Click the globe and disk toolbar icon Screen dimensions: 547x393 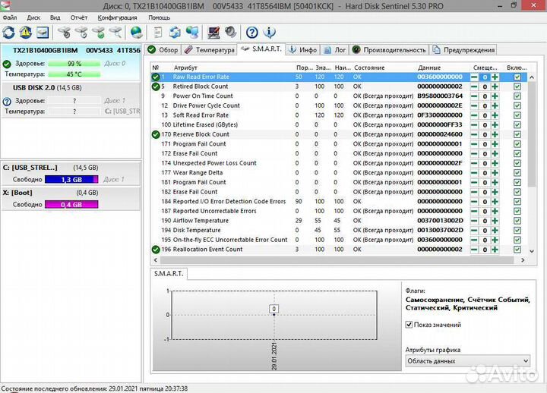click(137, 33)
